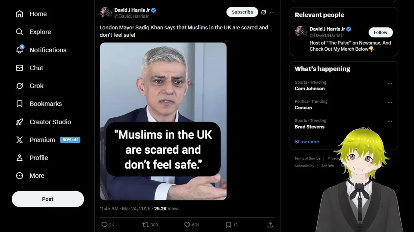Expand the More sidebar menu
The width and height of the screenshot is (414, 232).
(x=20, y=176)
